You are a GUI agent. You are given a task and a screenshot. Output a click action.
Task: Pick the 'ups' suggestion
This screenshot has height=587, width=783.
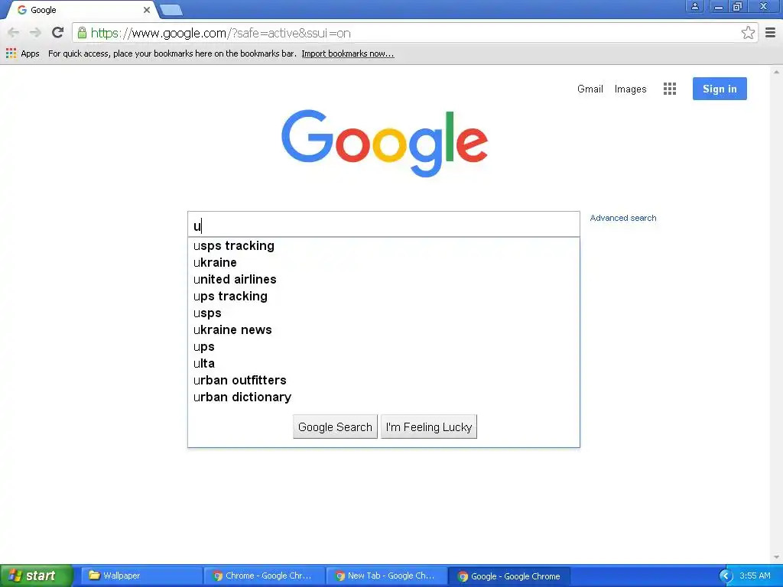(x=384, y=347)
